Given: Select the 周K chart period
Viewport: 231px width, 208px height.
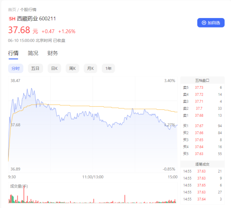Looking at the screenshot, I should click(72, 68).
